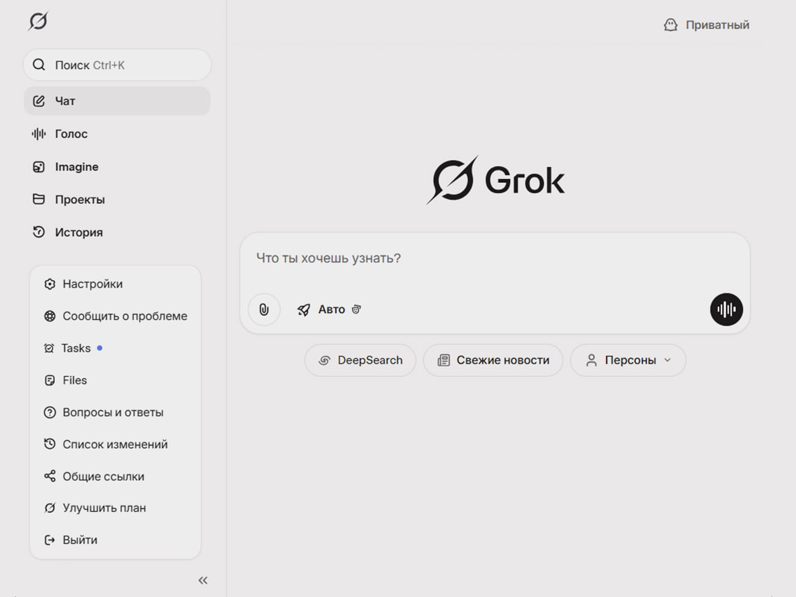This screenshot has width=796, height=597.
Task: Toggle Приватный mode
Action: click(706, 24)
